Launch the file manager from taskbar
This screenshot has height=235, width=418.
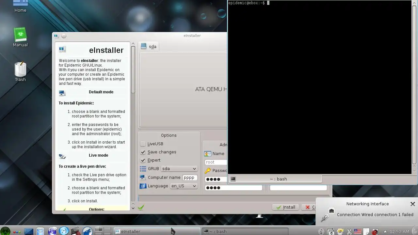click(40, 231)
